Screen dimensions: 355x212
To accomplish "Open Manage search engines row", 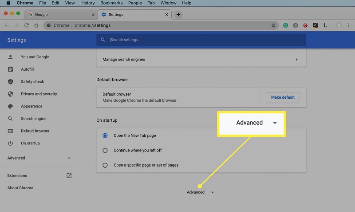I will coord(201,60).
